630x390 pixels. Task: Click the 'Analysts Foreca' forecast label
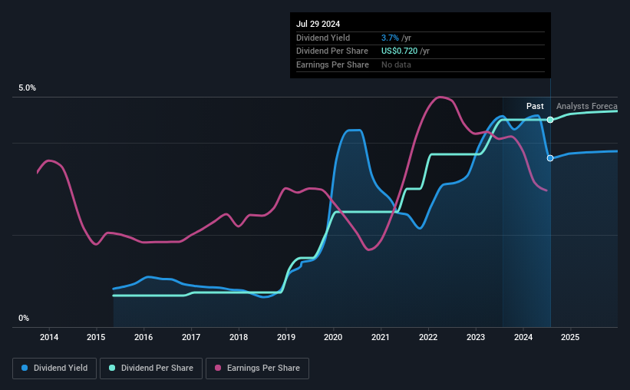click(586, 106)
